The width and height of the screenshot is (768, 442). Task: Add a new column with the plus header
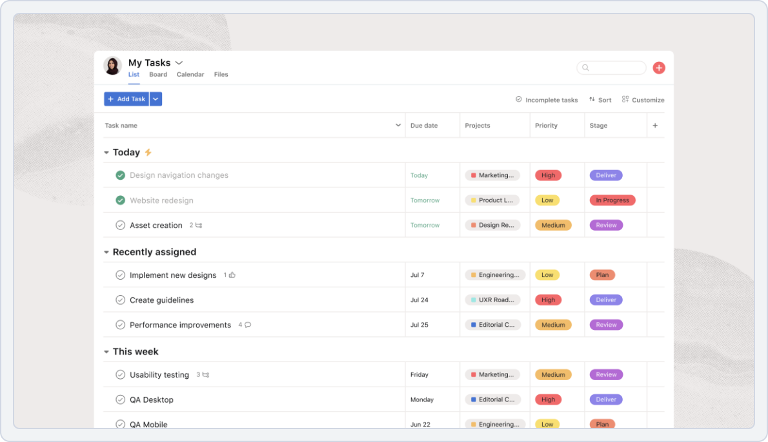655,125
